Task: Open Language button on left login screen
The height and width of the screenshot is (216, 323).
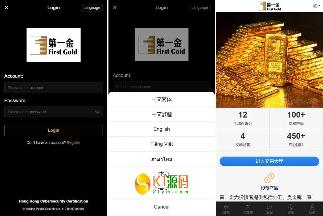Action: coord(92,7)
